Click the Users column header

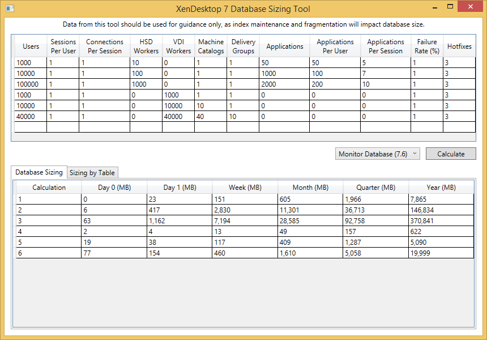(x=31, y=46)
